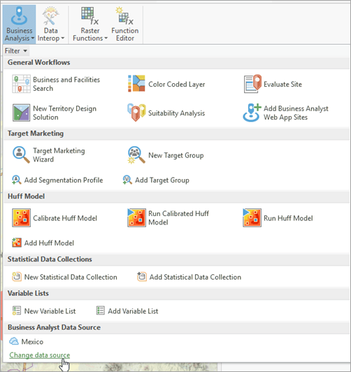Click the Add Target Group icon
Image resolution: width=351 pixels, height=372 pixels.
(127, 180)
